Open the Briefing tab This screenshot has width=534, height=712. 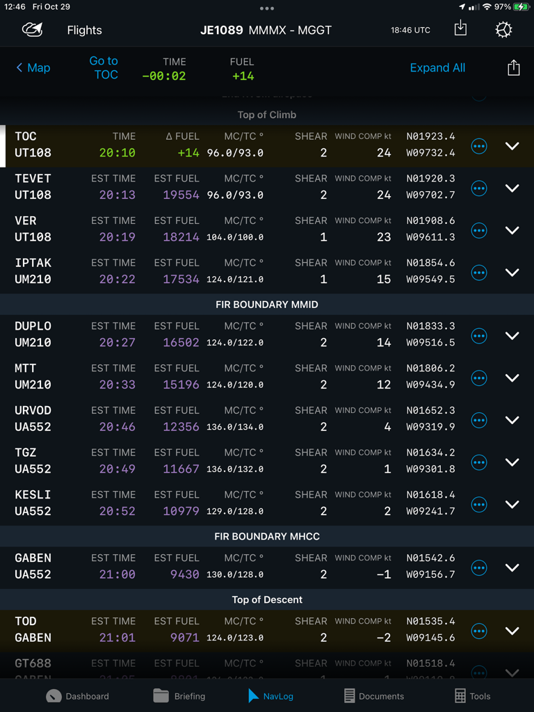pyautogui.click(x=179, y=696)
